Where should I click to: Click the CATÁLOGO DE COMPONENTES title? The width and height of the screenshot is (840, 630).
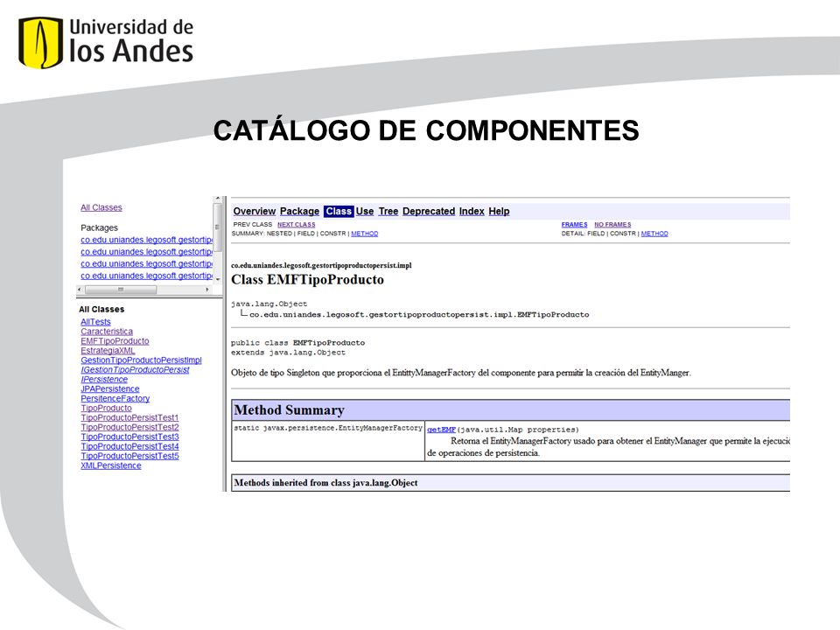click(426, 130)
